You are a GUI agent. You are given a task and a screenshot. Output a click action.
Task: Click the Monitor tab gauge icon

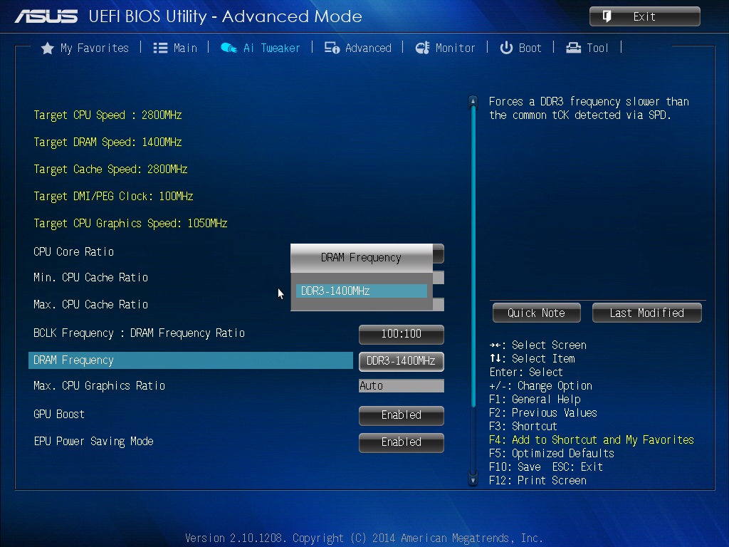coord(422,48)
